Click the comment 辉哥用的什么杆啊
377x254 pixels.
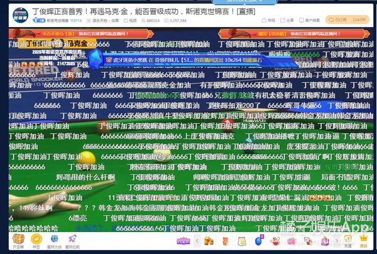(x=85, y=177)
